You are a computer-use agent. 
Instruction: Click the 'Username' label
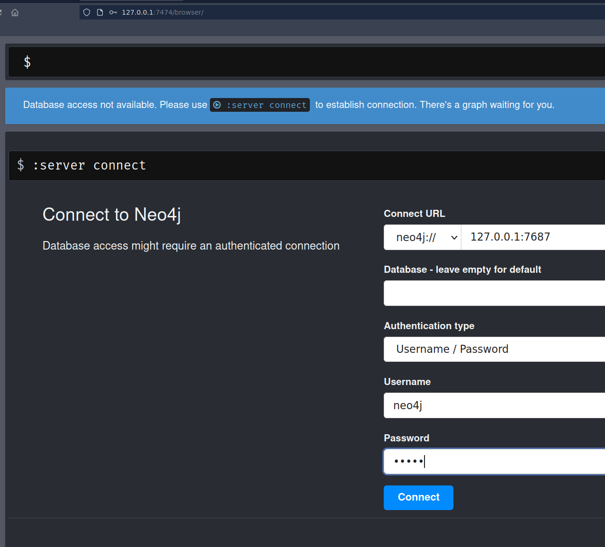point(407,382)
